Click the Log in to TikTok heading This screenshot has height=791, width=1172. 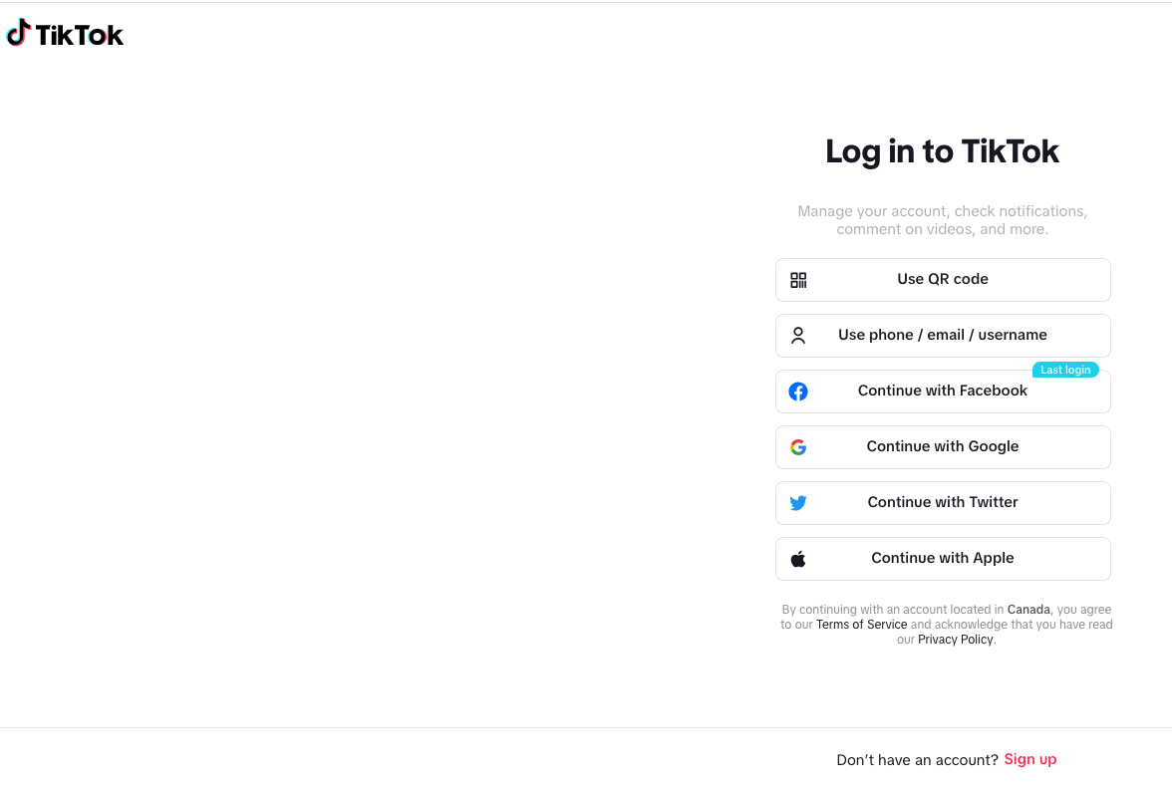tap(942, 151)
